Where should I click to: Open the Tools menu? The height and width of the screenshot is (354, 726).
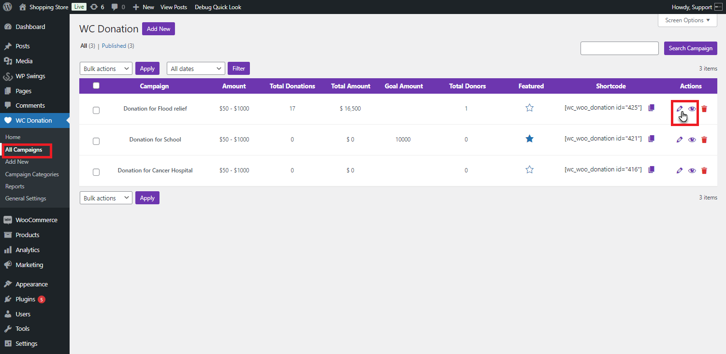[x=35, y=328]
